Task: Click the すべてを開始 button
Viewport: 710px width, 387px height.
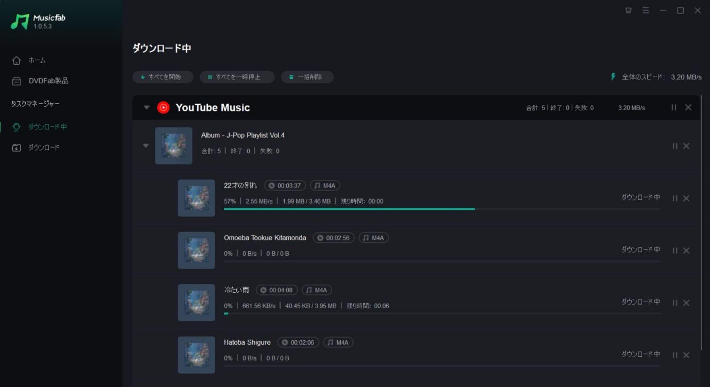Action: point(163,77)
